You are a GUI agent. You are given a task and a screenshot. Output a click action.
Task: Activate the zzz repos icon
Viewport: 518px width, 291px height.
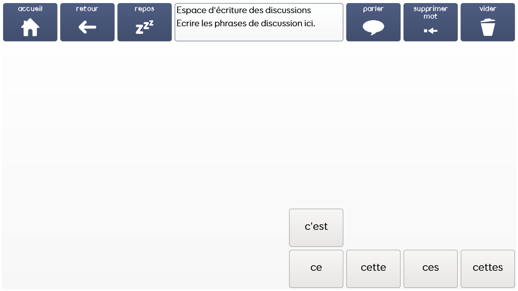(144, 28)
